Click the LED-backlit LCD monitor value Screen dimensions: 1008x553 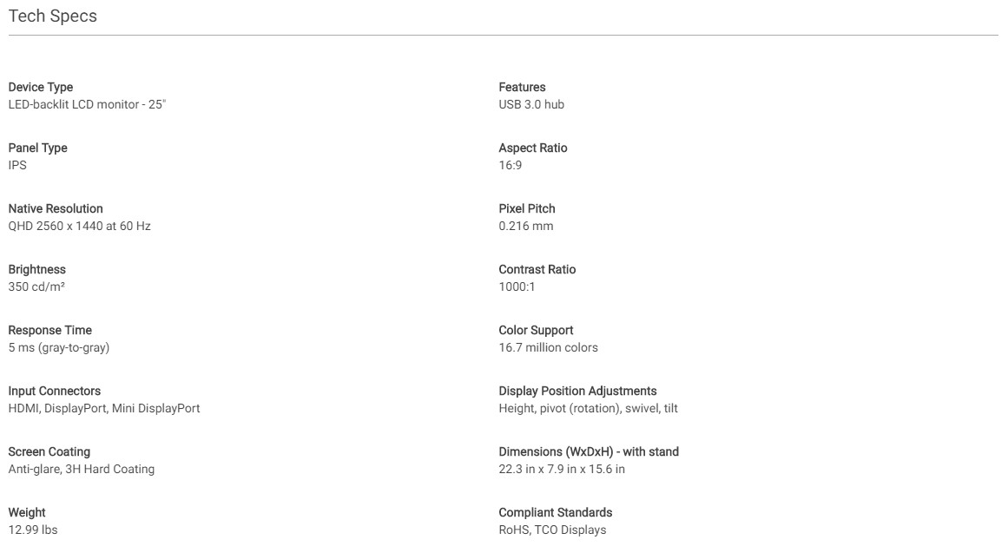(x=87, y=104)
